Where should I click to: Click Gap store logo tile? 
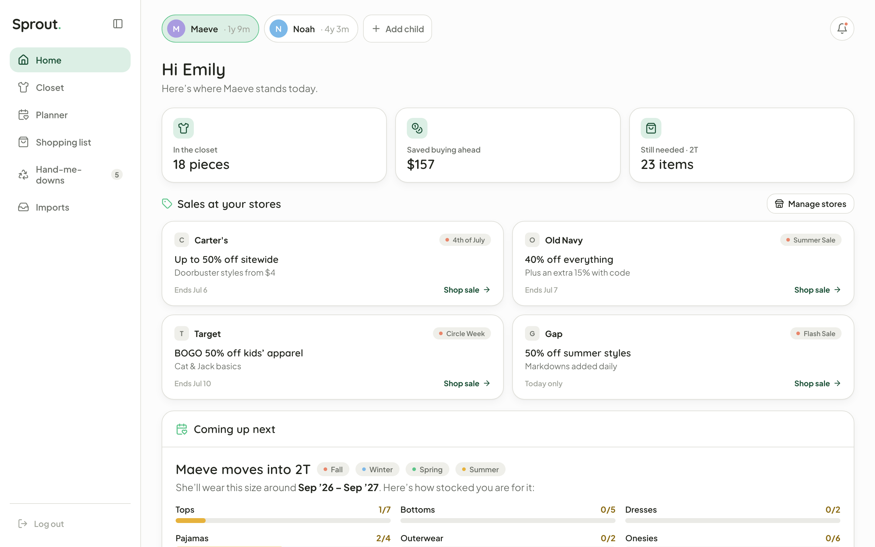point(532,334)
